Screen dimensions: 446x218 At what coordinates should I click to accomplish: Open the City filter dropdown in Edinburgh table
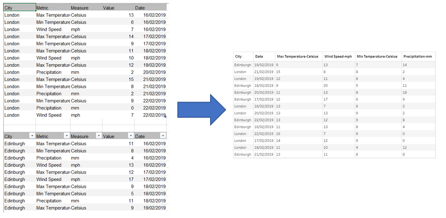point(32,136)
